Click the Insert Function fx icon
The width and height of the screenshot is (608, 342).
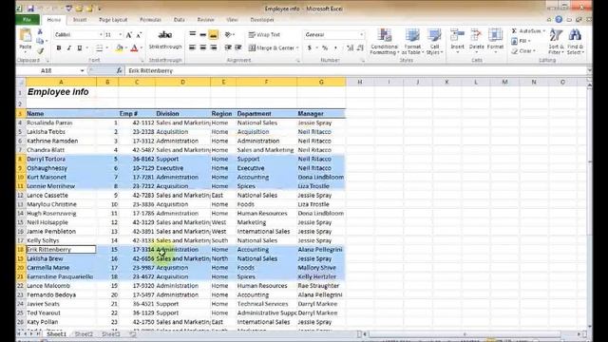click(120, 70)
